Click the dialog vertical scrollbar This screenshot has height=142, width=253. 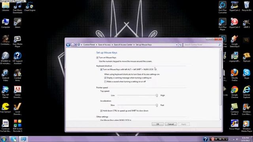[x=221, y=78]
